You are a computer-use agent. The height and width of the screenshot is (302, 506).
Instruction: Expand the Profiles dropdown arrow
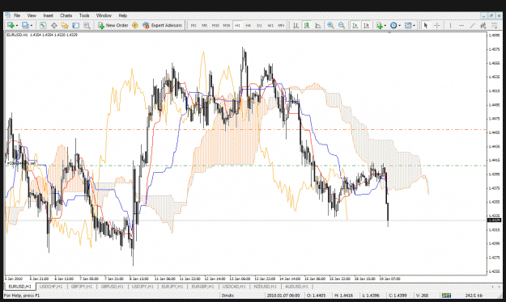[x=32, y=25]
